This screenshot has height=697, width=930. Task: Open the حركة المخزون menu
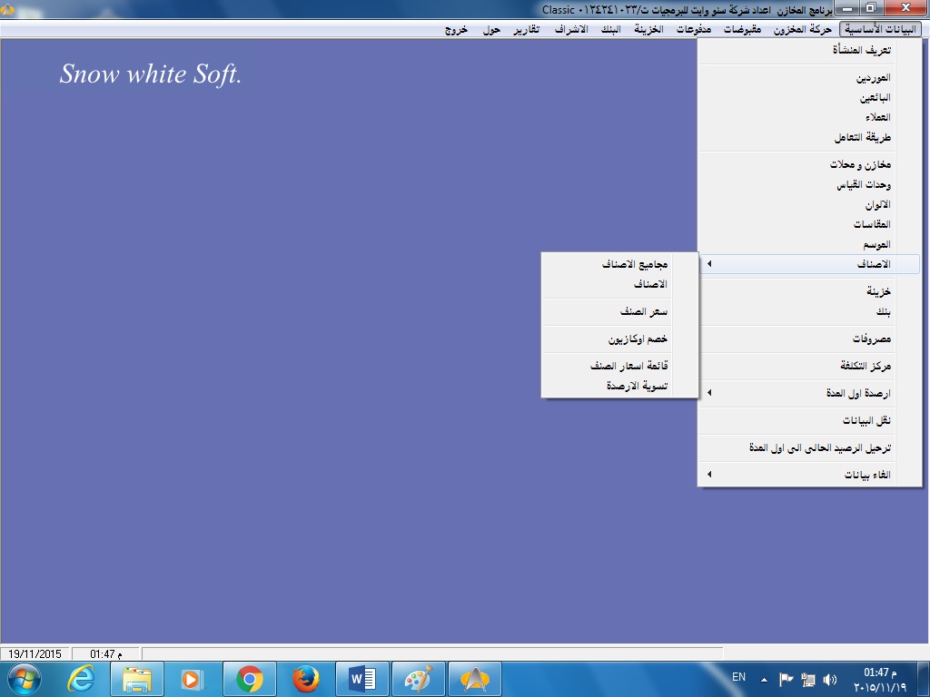pyautogui.click(x=803, y=29)
